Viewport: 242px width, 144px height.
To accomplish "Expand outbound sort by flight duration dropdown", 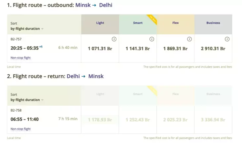I will (x=27, y=29).
